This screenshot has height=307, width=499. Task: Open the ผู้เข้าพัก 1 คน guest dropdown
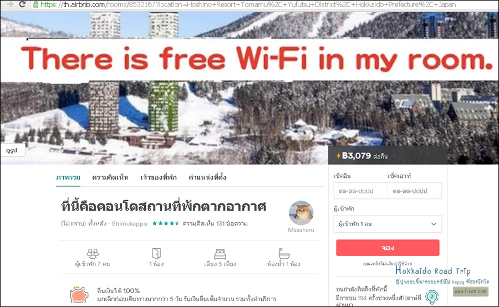388,224
